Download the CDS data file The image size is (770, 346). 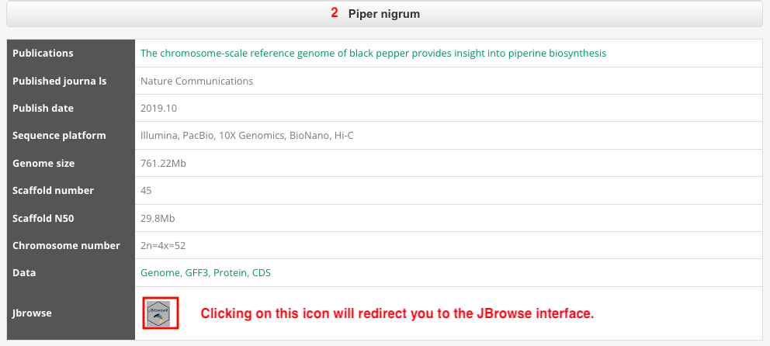[x=262, y=273]
